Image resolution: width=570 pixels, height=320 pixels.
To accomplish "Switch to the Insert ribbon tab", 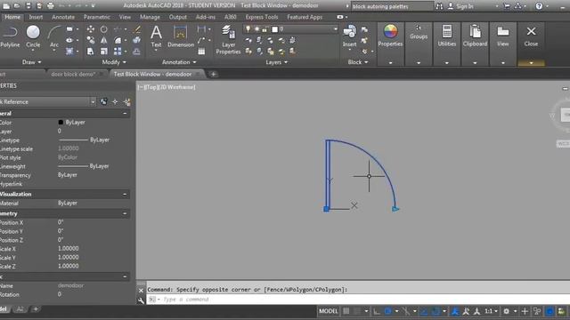I will 36,17.
